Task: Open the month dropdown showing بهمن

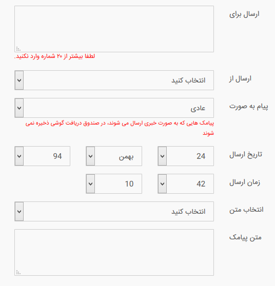Action: (114, 156)
